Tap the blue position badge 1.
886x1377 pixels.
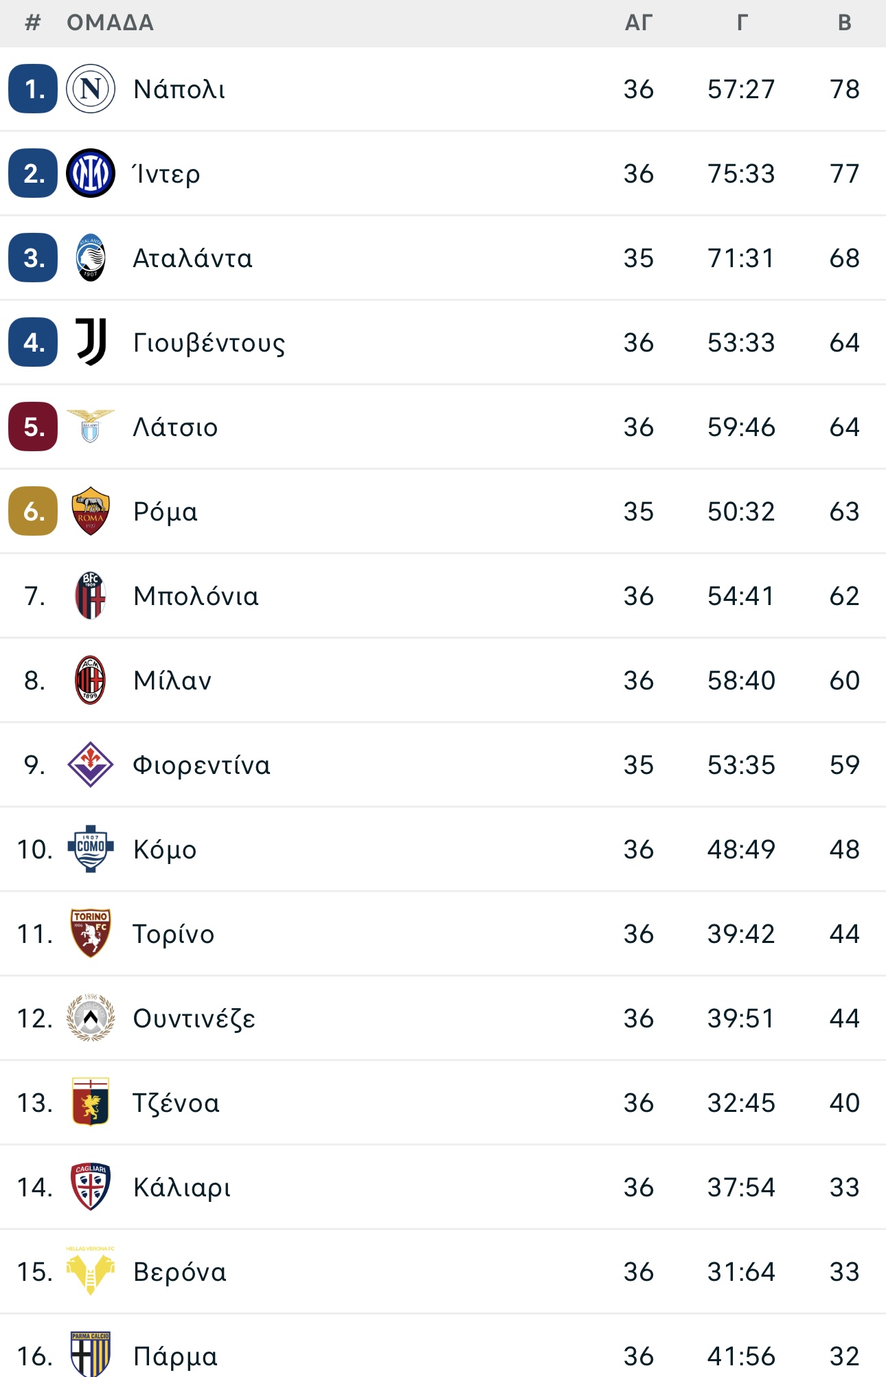pyautogui.click(x=33, y=89)
